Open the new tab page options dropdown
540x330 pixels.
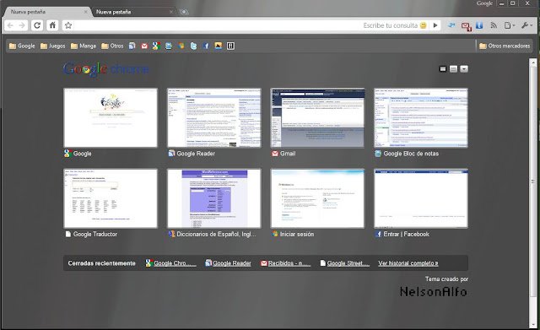[x=464, y=69]
